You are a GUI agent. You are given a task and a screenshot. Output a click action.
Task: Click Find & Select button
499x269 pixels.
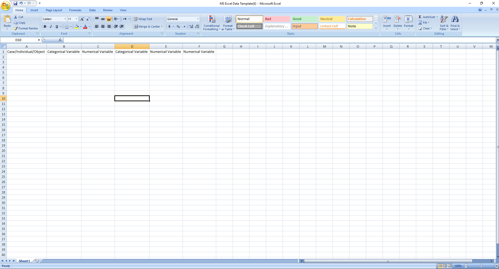click(455, 23)
